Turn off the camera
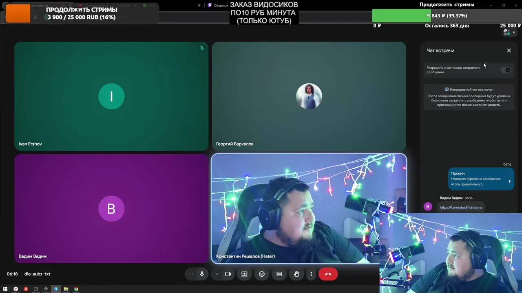522x293 pixels. point(228,274)
